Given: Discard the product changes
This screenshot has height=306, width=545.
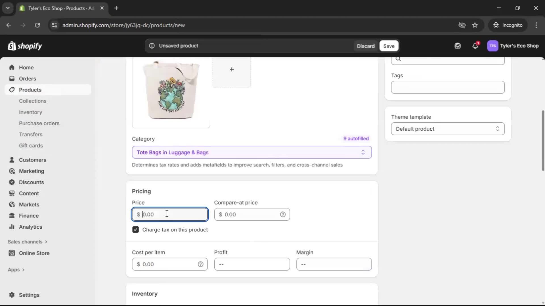Looking at the screenshot, I should pyautogui.click(x=366, y=46).
